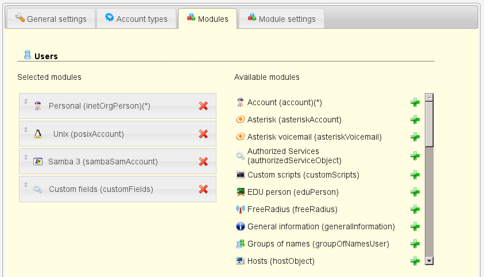The width and height of the screenshot is (484, 277).
Task: Remove the Custom fields module
Action: tap(203, 189)
